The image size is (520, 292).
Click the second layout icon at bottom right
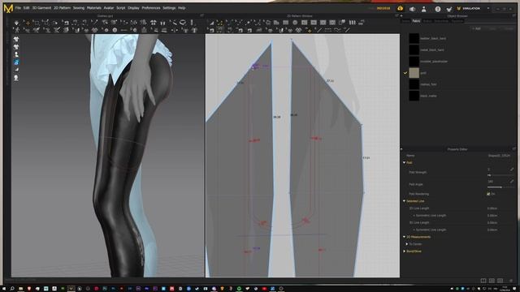[x=492, y=281]
